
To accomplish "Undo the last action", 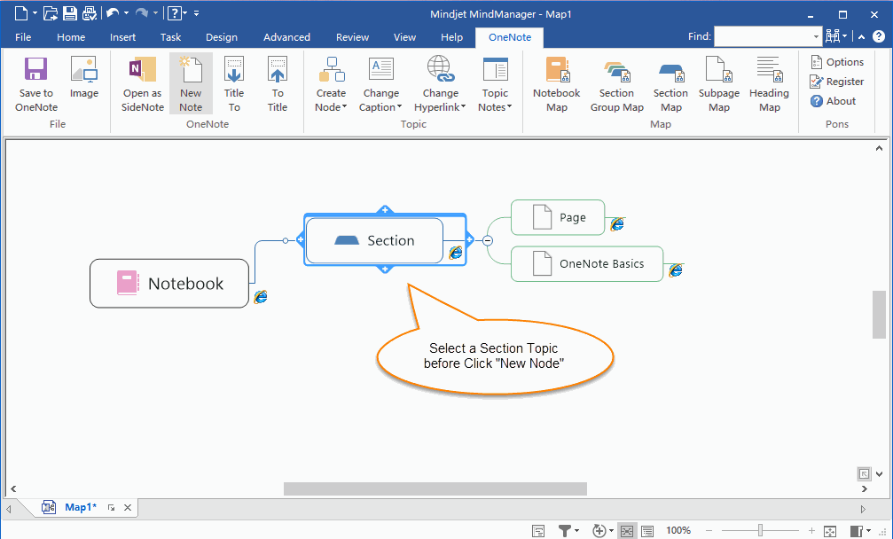I will pos(113,13).
